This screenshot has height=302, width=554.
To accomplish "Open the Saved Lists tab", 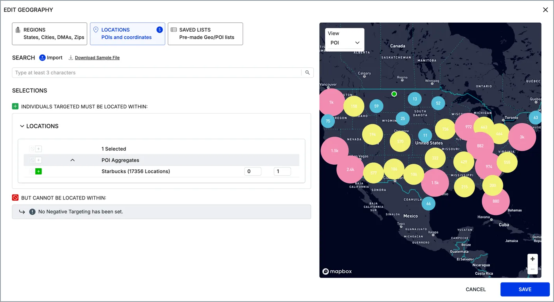I will click(205, 34).
